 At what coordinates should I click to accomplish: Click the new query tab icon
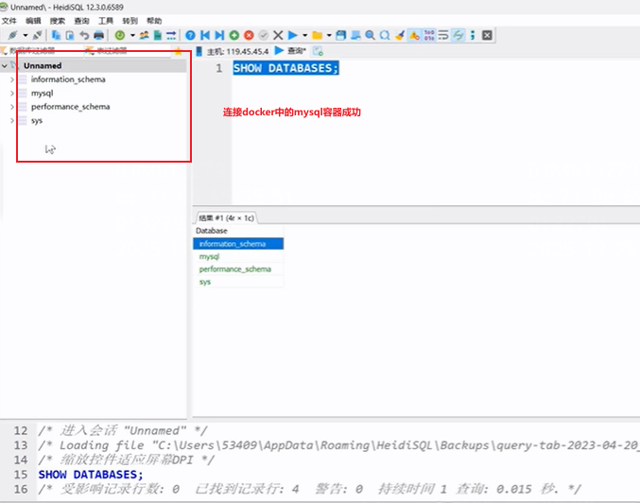[x=318, y=51]
